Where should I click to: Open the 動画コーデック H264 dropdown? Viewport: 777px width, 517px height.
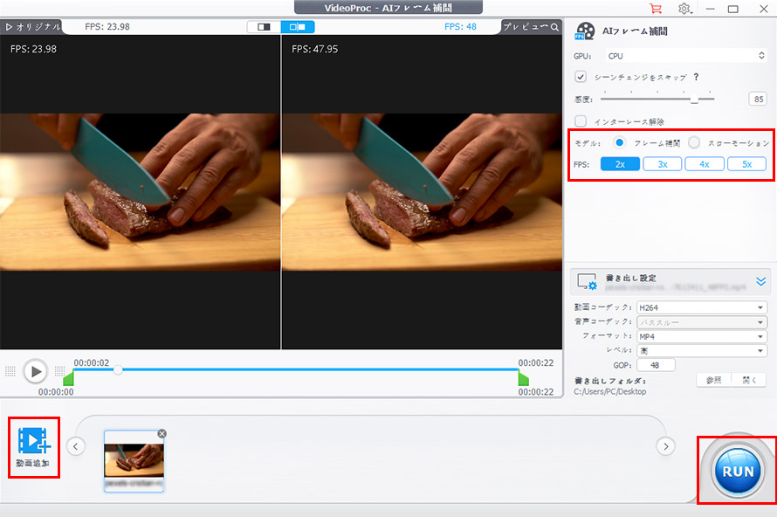coord(702,307)
